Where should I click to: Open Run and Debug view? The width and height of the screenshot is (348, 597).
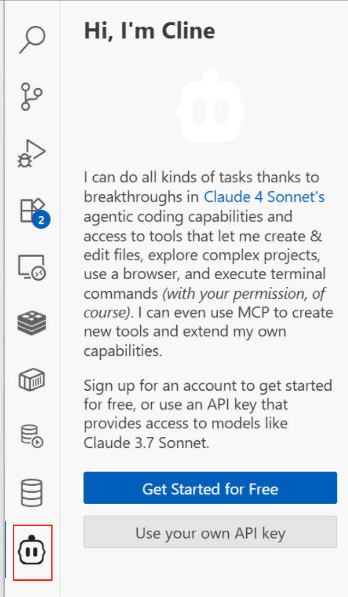coord(32,153)
